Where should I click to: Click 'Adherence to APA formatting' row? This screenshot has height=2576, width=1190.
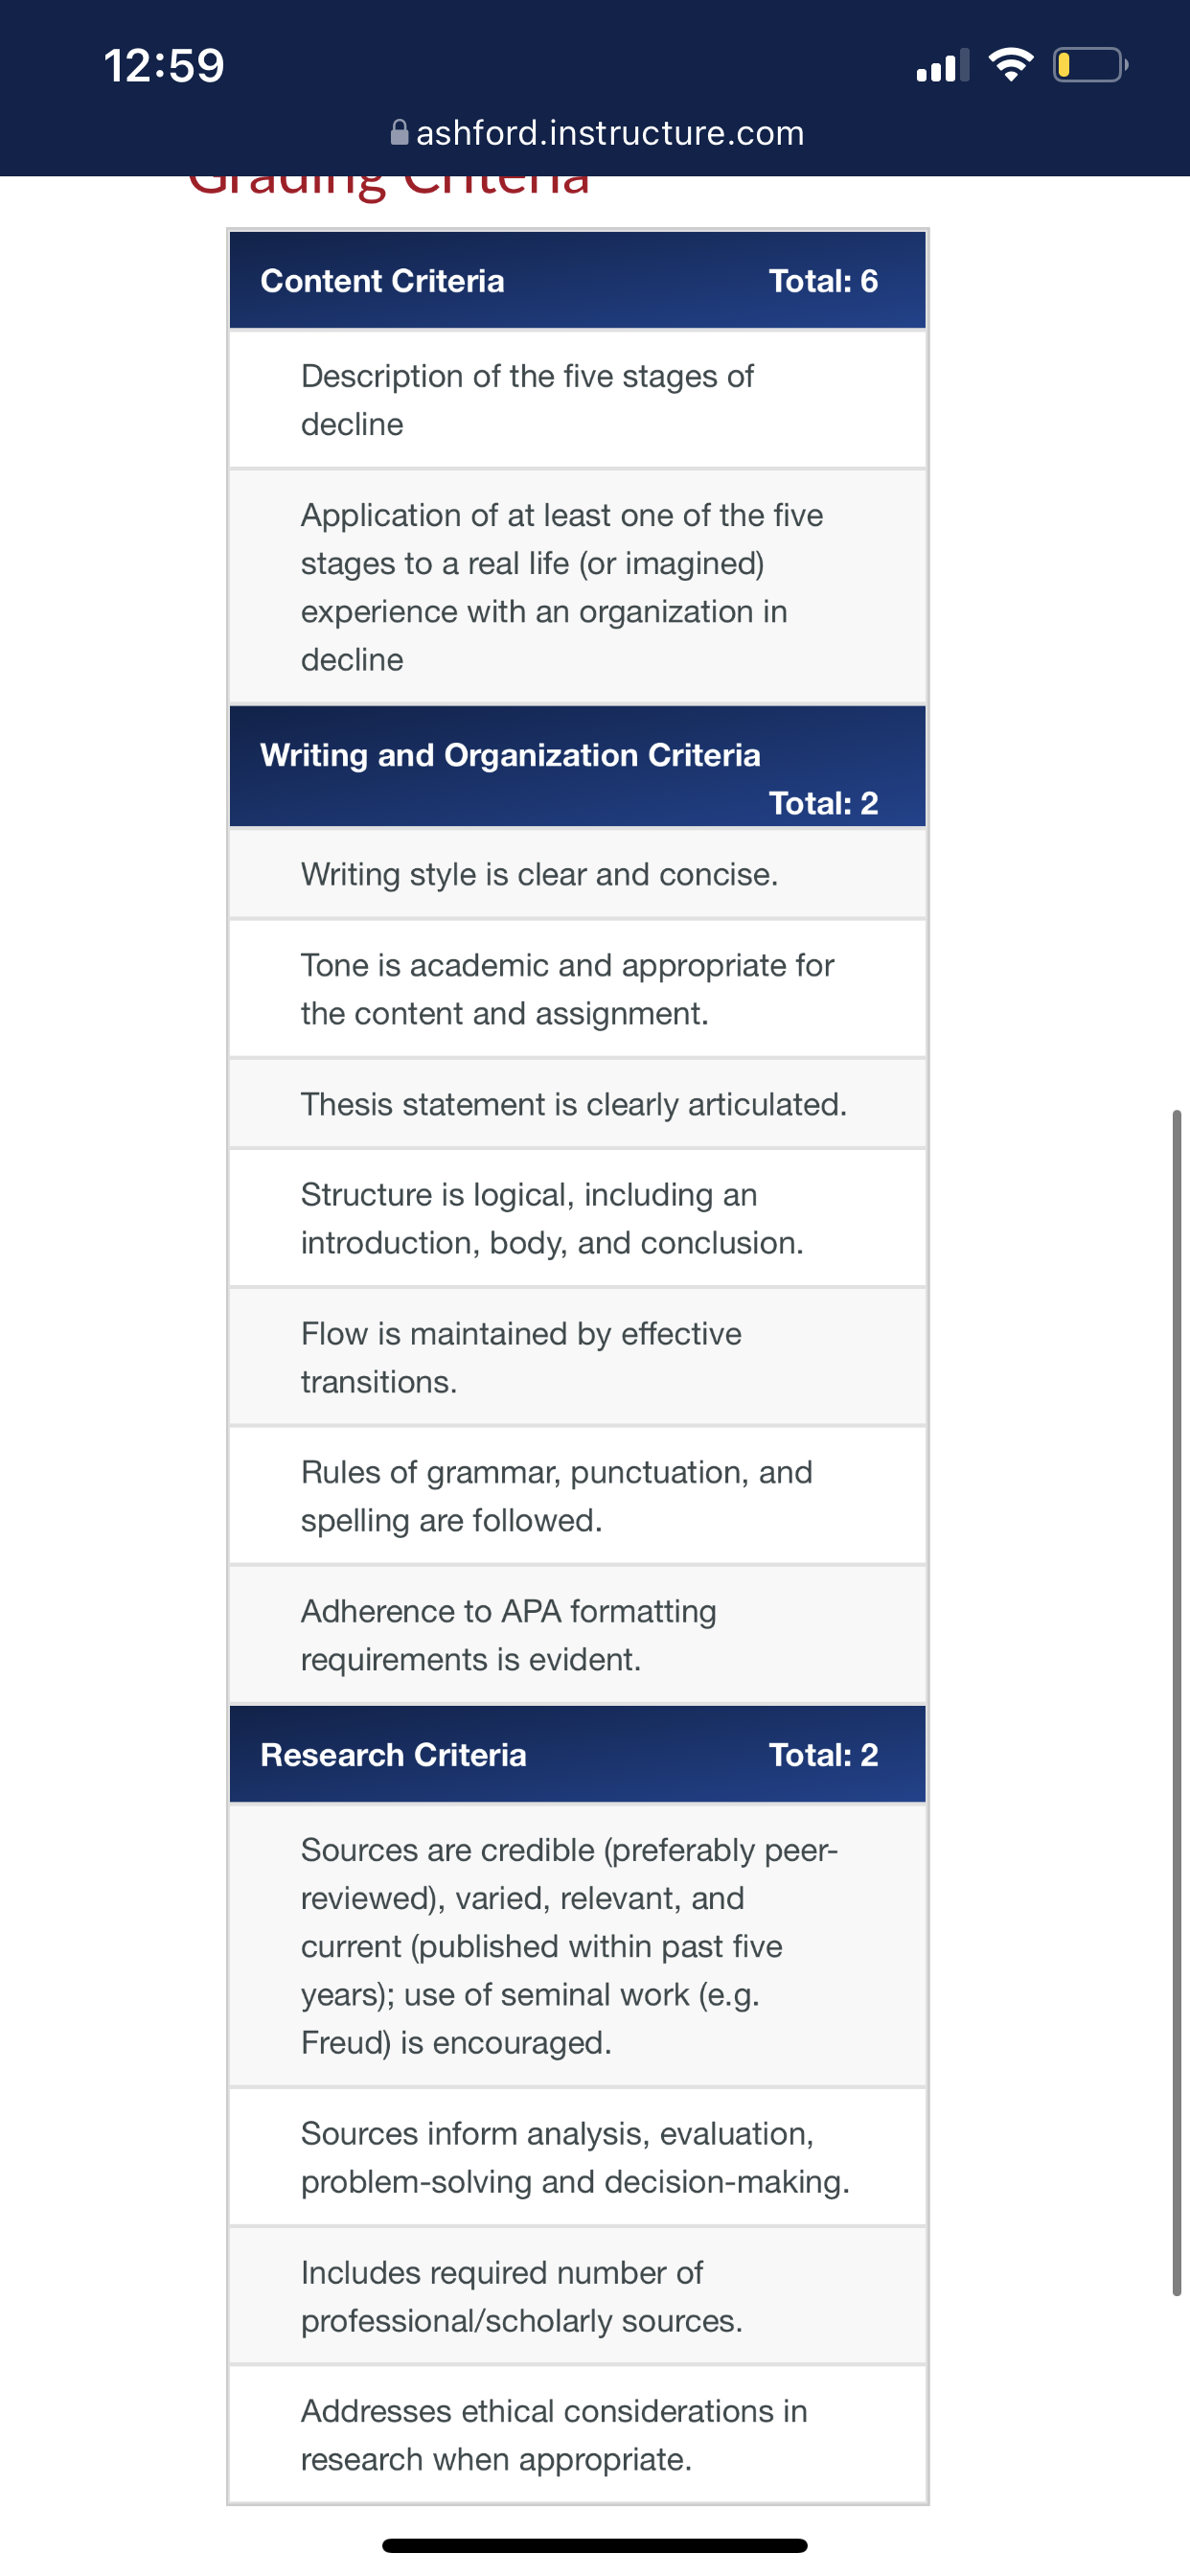pos(578,1634)
